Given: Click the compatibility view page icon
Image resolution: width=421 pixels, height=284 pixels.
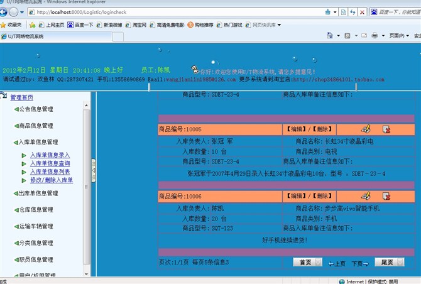Looking at the screenshot, I should (343, 12).
